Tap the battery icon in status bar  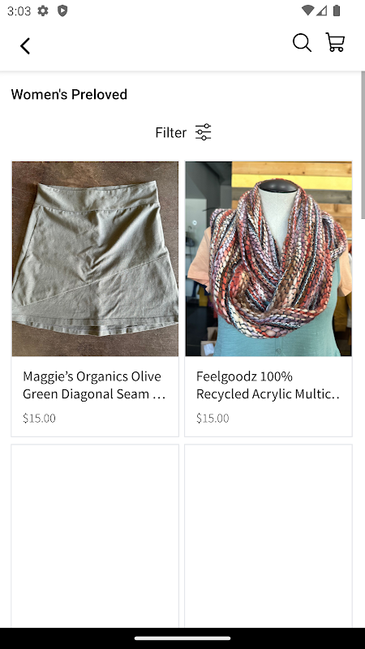pos(337,11)
